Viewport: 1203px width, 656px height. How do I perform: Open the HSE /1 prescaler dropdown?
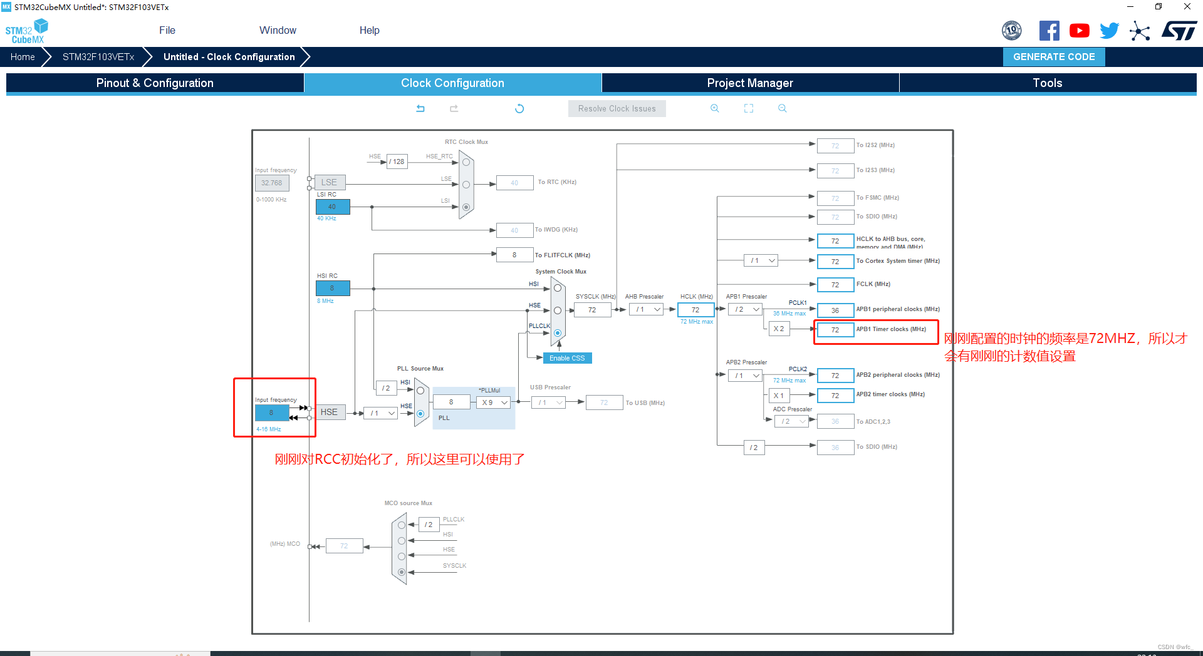tap(380, 413)
